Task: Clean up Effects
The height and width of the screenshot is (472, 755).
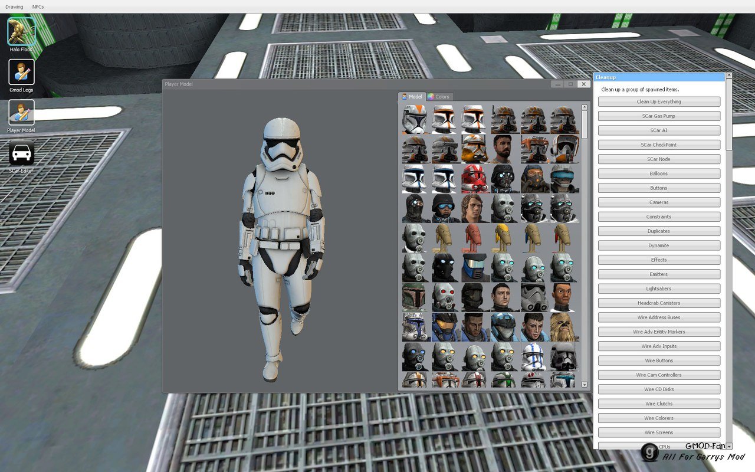Action: (659, 260)
